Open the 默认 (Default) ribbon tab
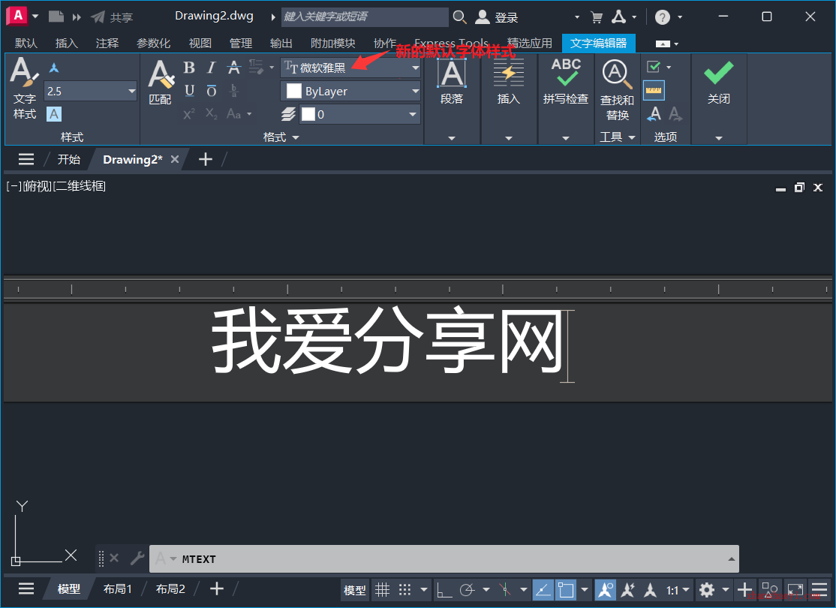Screen dimensions: 836x608 (x=26, y=44)
